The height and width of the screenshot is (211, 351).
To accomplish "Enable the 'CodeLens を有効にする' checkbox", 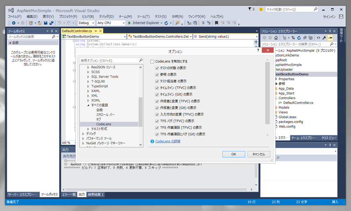I will 152,61.
